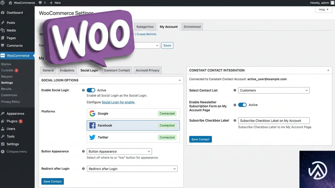
Task: Open Privacy Policy submenu item
Action: coord(10,102)
